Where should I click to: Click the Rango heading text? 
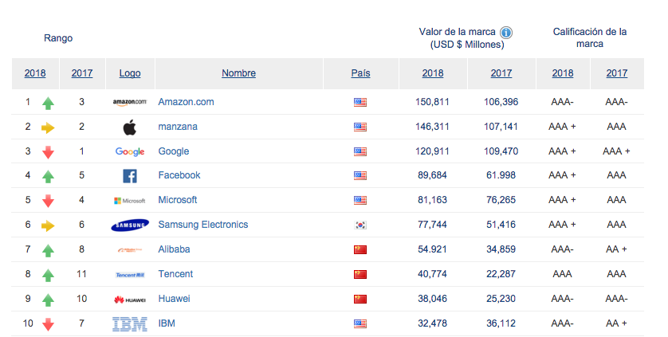point(58,38)
